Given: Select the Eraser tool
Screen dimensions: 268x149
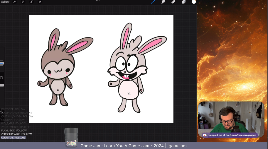Looking at the screenshot, I should (173, 2).
